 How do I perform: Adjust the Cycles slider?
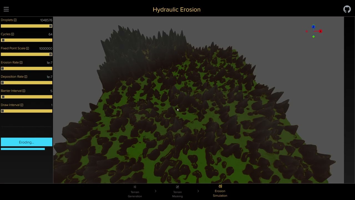(x=26, y=40)
